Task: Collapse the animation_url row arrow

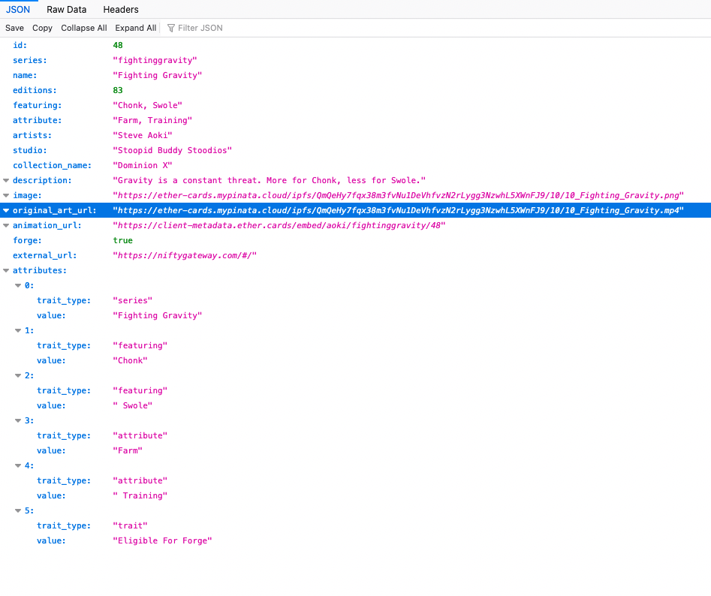Action: pyautogui.click(x=6, y=225)
